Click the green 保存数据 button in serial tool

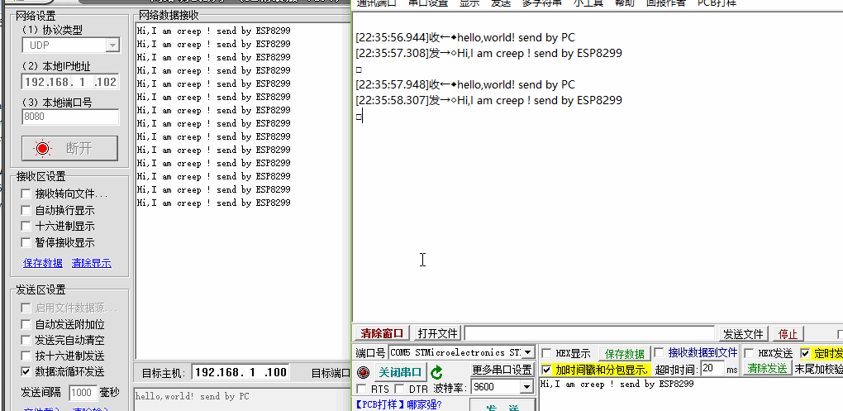coord(625,354)
